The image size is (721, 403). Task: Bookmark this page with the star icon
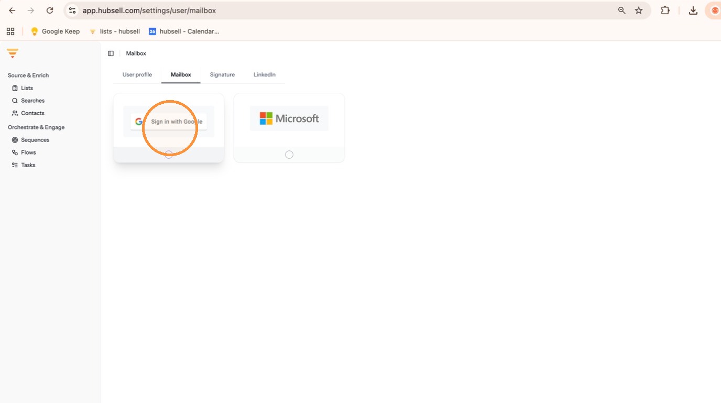[x=639, y=10]
